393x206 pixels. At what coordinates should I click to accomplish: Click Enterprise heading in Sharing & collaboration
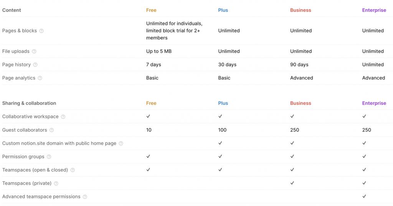pos(374,103)
